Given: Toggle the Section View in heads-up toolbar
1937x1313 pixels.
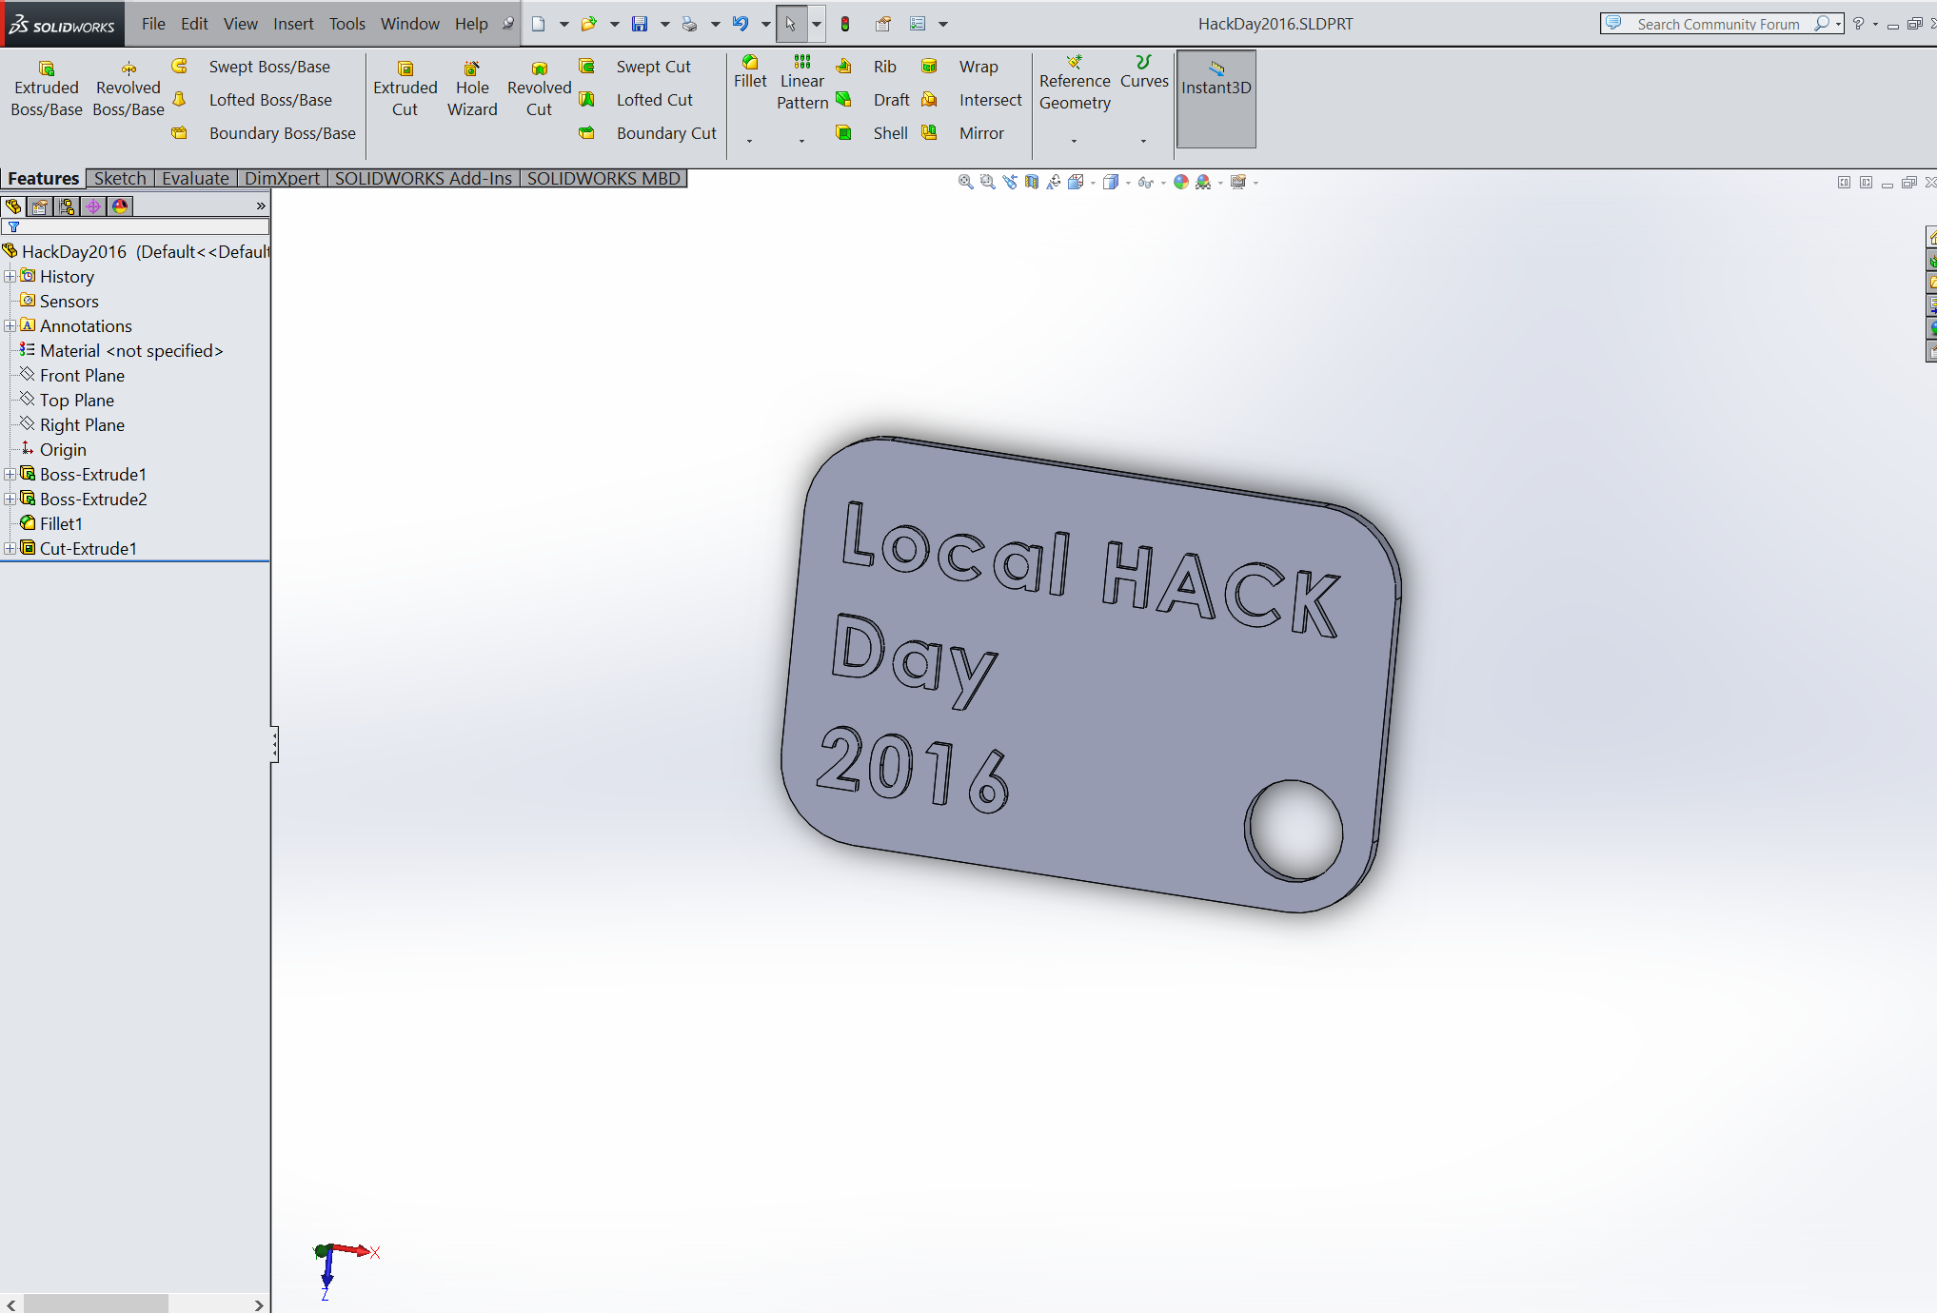Looking at the screenshot, I should coord(1032,182).
